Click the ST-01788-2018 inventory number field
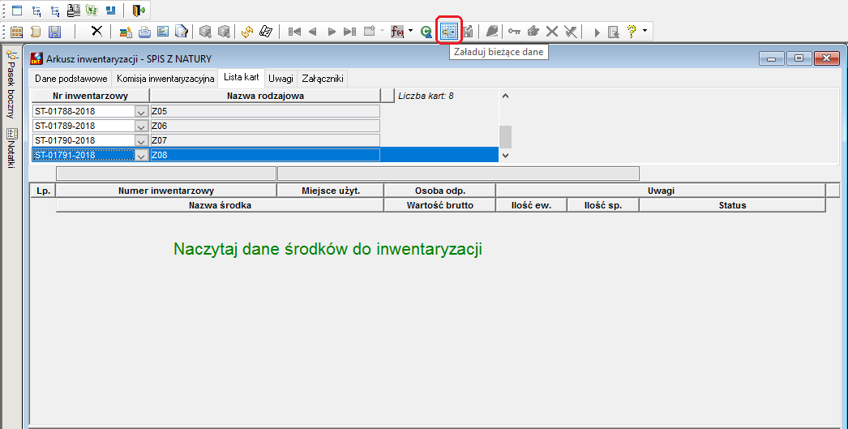This screenshot has height=429, width=848. click(84, 111)
